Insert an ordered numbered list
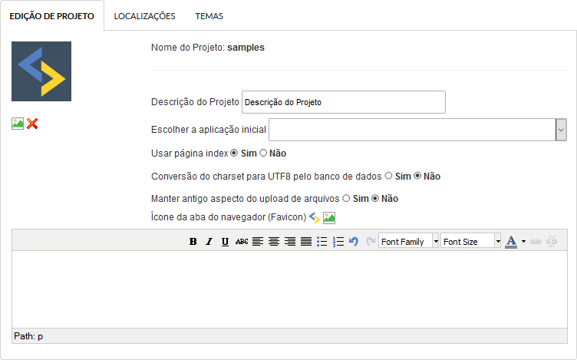Image resolution: width=577 pixels, height=360 pixels. point(338,241)
